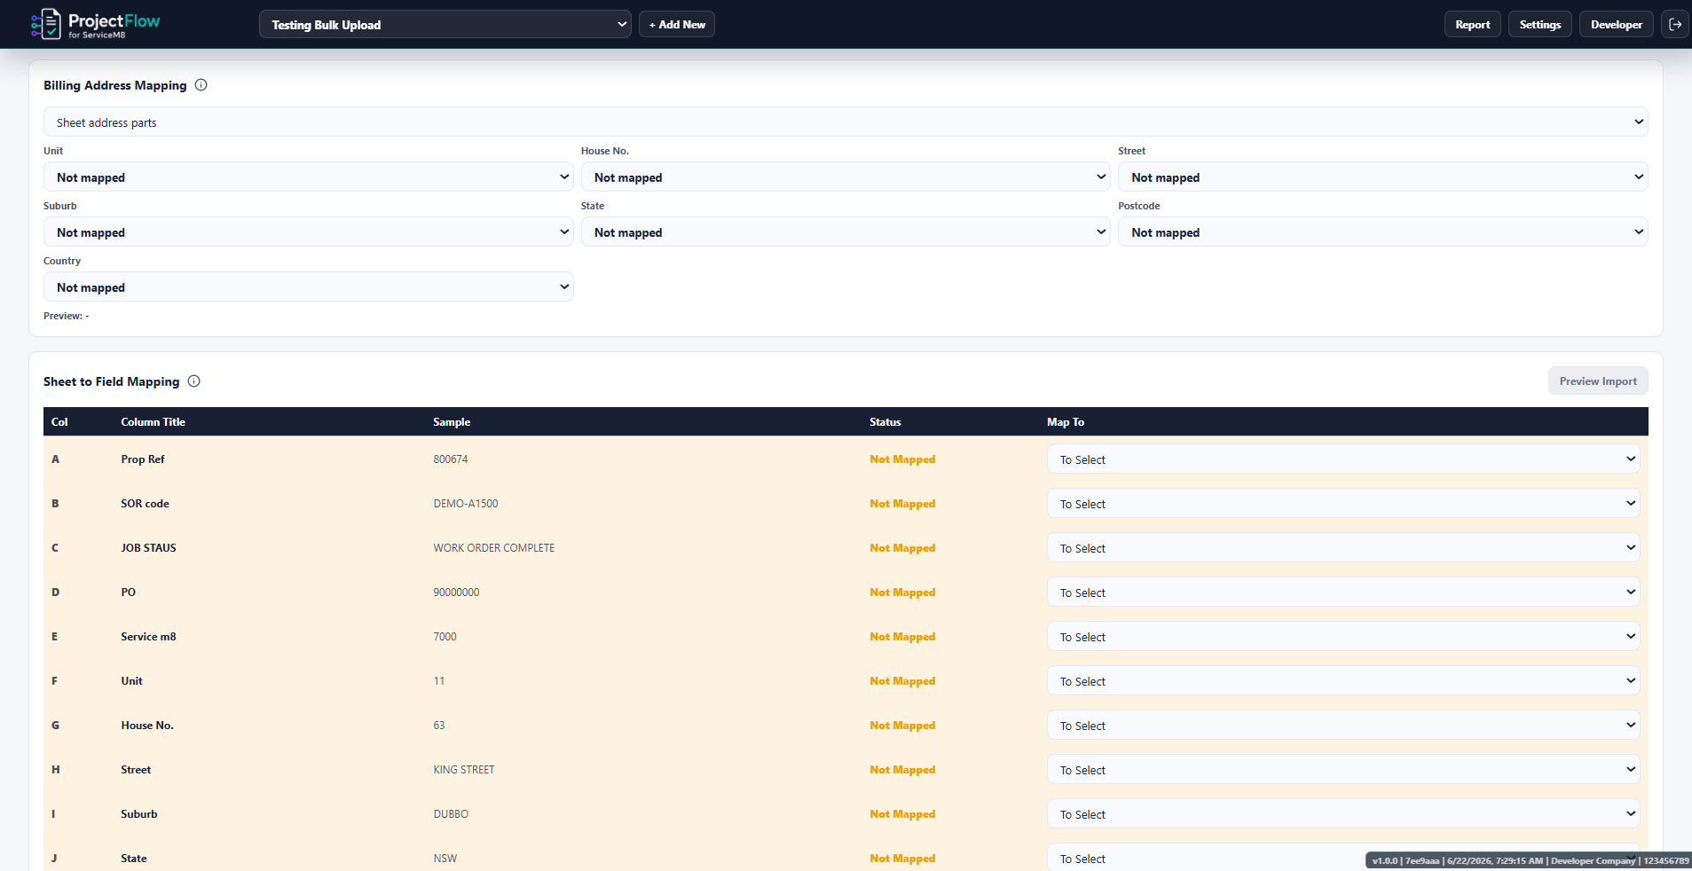1692x871 pixels.
Task: Click sample value 90000000
Action: coord(456,592)
